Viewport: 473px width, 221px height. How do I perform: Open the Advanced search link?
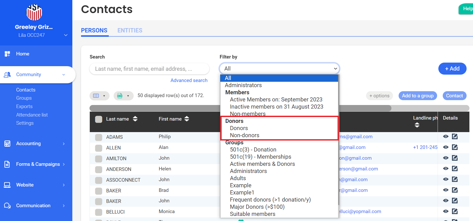point(189,80)
